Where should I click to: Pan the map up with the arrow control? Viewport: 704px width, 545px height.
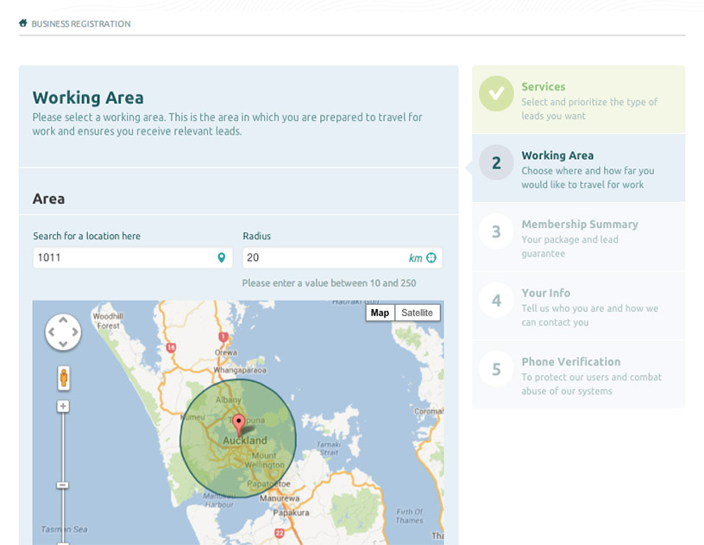[x=63, y=320]
